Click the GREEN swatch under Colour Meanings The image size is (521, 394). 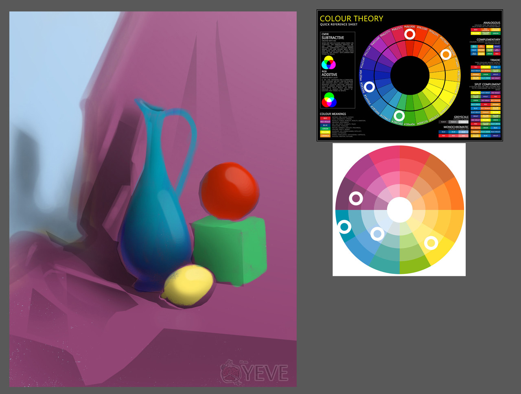click(325, 129)
